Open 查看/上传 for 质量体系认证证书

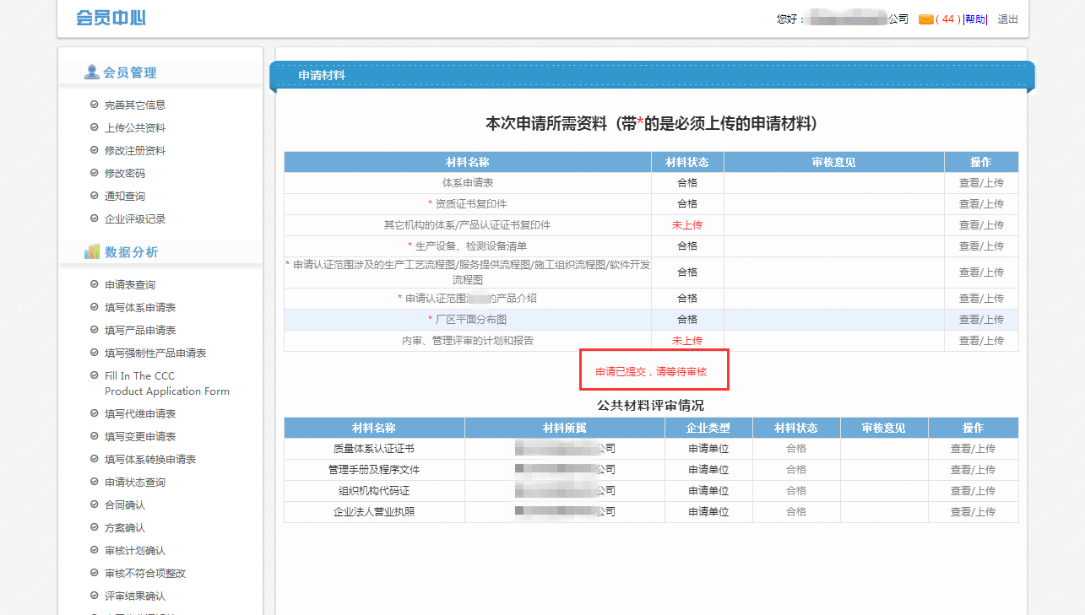[x=973, y=449]
